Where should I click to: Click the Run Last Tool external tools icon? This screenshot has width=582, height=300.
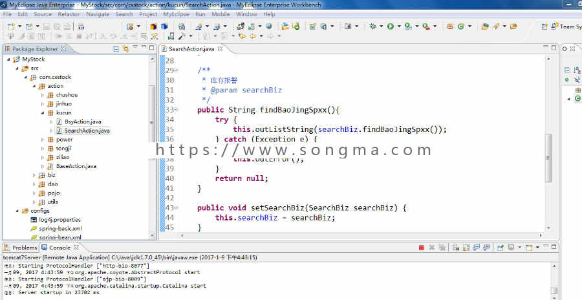click(426, 27)
